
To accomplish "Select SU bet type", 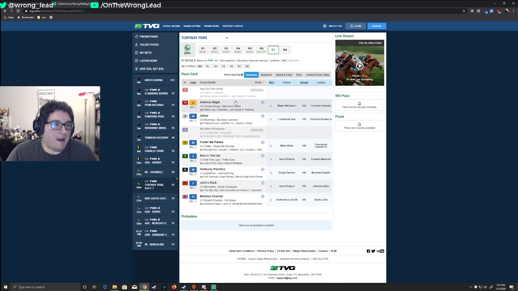I will (x=239, y=66).
